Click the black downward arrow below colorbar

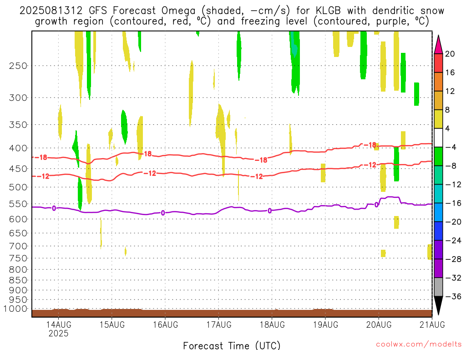pos(438,306)
